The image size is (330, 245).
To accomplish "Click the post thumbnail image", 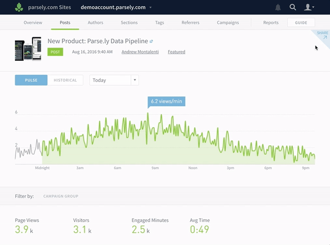I will click(x=28, y=48).
